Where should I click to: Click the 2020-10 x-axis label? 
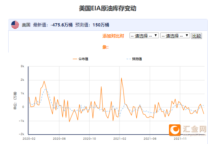click(89, 139)
